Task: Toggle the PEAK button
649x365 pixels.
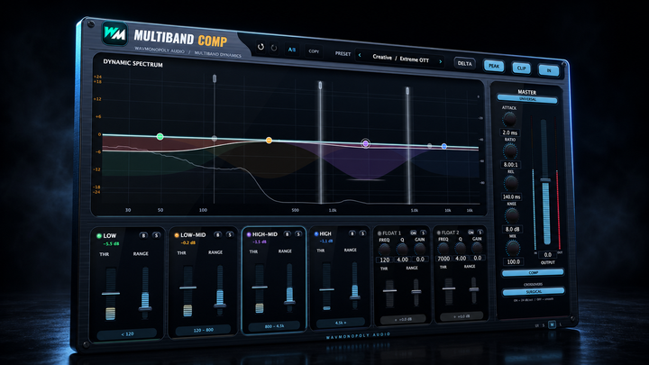Action: 494,66
